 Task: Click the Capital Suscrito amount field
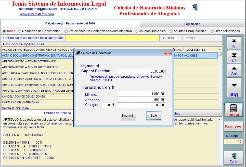pyautogui.click(x=141, y=71)
